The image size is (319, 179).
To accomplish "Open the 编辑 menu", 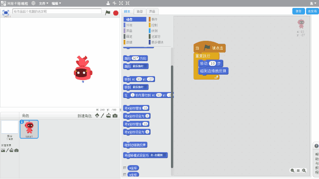I will tap(56, 3).
